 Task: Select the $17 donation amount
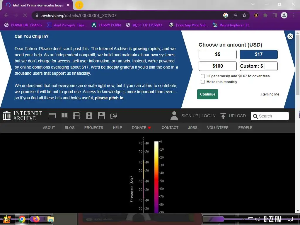[x=258, y=54]
